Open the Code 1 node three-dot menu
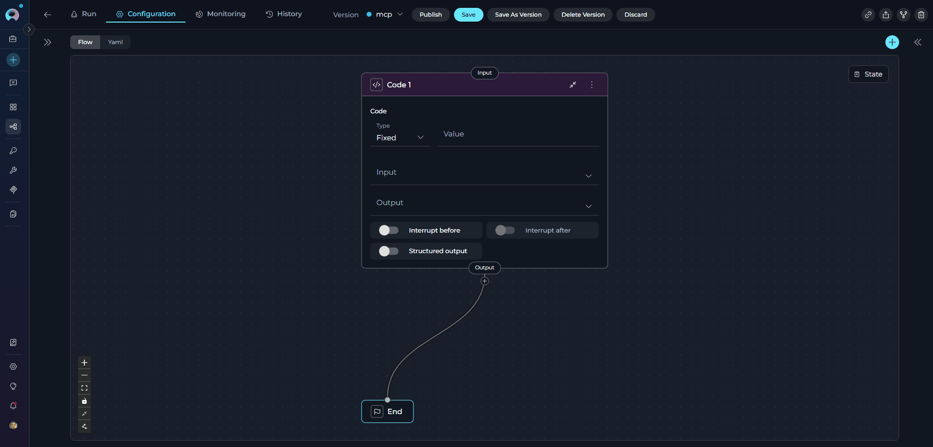The image size is (933, 447). (591, 85)
